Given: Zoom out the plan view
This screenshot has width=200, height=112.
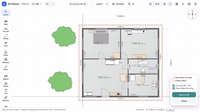Looking at the screenshot, I should point(150,4).
